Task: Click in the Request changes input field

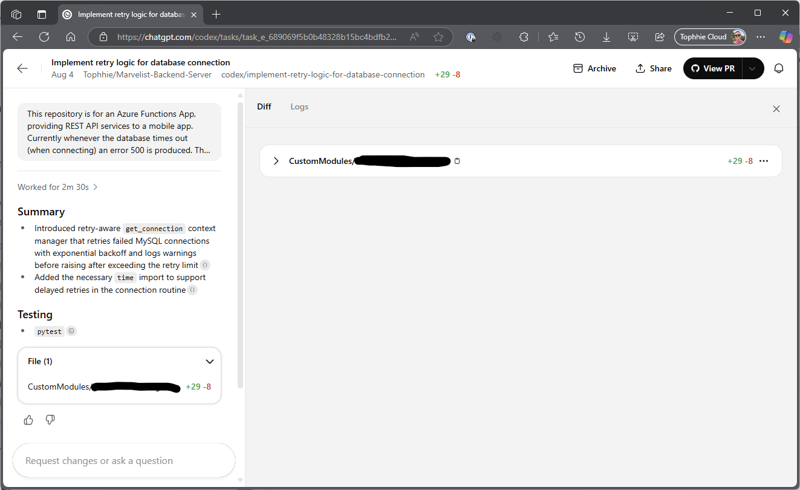Action: pos(124,461)
